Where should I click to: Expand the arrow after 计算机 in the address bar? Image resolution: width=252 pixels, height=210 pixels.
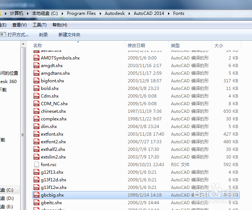tap(27, 13)
